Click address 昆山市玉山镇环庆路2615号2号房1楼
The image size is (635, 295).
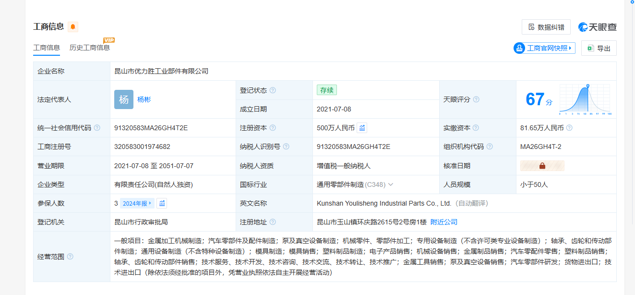[371, 222]
